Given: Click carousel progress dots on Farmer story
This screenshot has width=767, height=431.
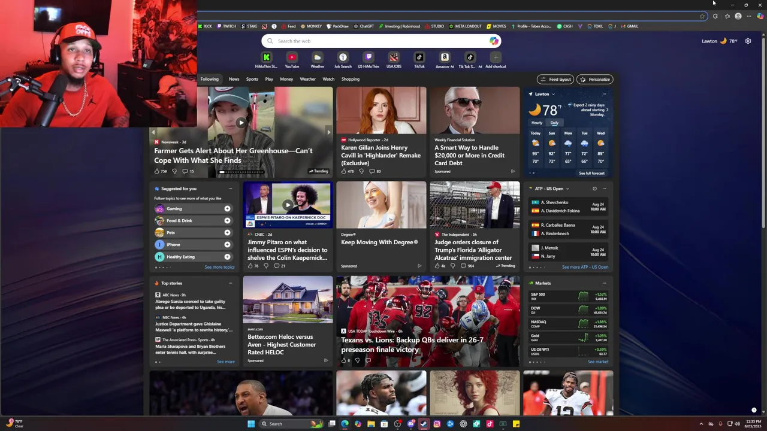Looking at the screenshot, I should [x=241, y=172].
